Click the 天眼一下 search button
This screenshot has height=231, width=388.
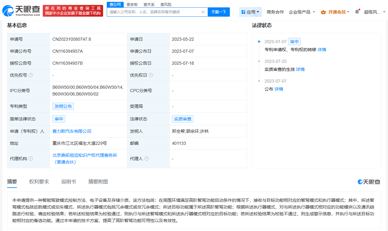(x=219, y=12)
